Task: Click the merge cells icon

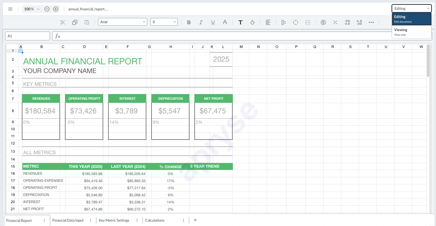Action: (x=308, y=22)
